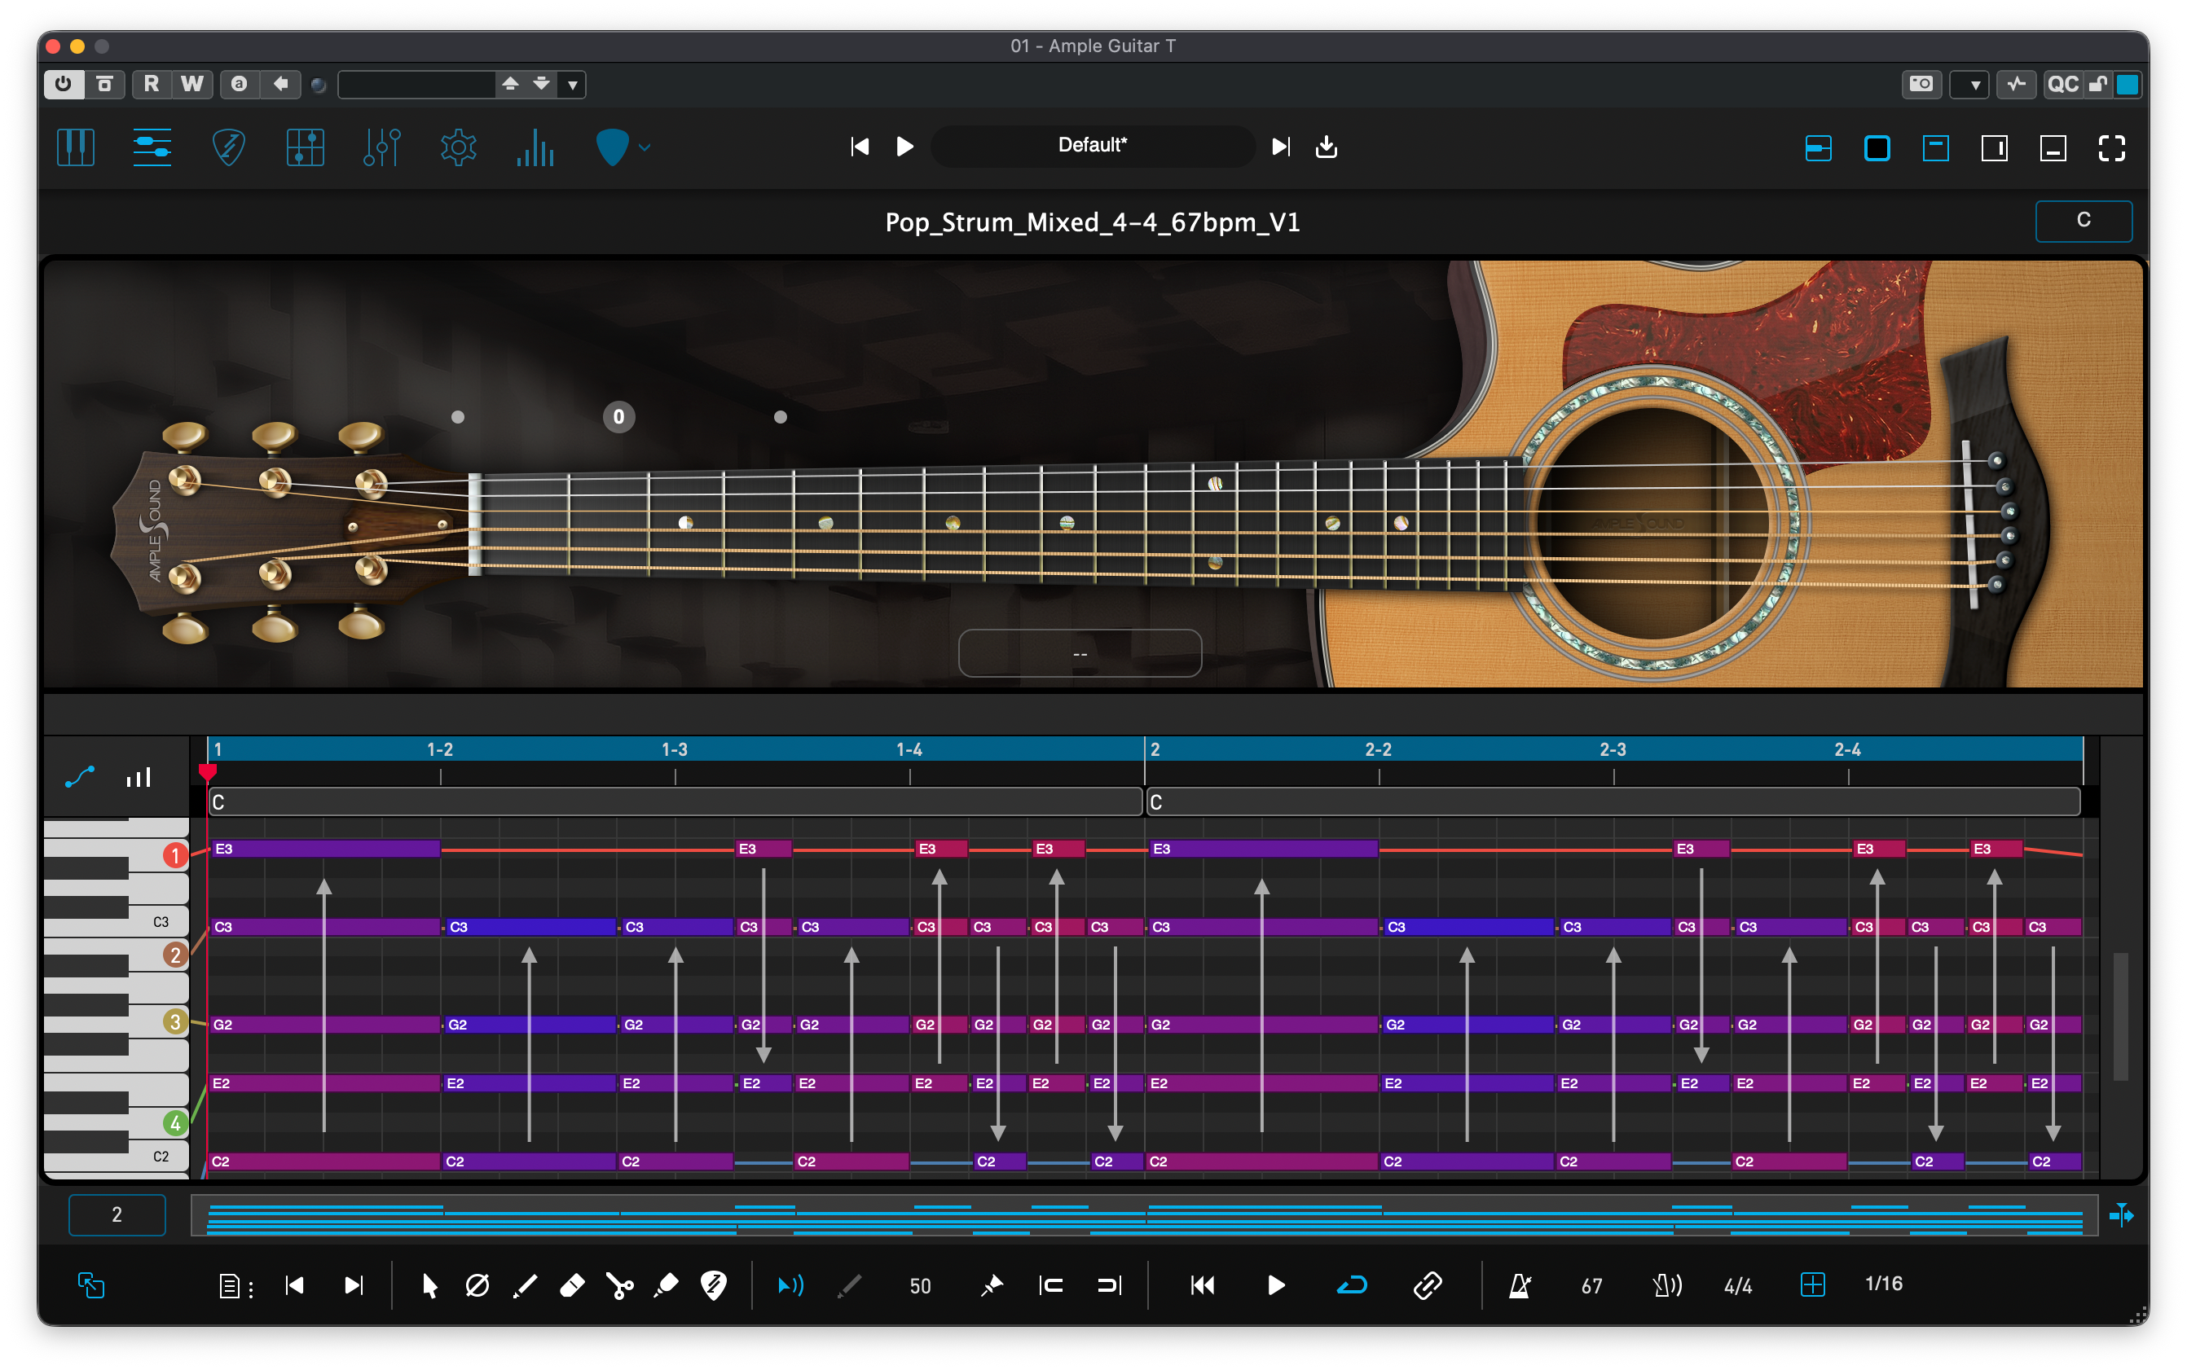Open the 1/16 grid resolution selector
The width and height of the screenshot is (2187, 1370).
coord(1883,1284)
